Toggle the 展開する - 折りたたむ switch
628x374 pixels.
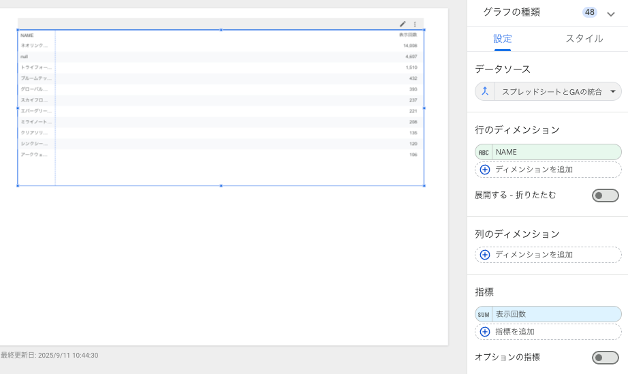coord(605,196)
